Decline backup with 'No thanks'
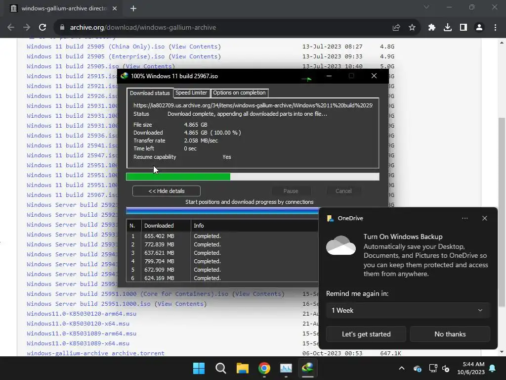Image resolution: width=506 pixels, height=380 pixels. [450, 334]
